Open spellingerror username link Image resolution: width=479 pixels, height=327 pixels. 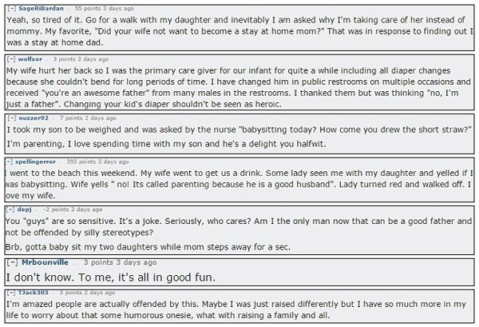pos(35,162)
